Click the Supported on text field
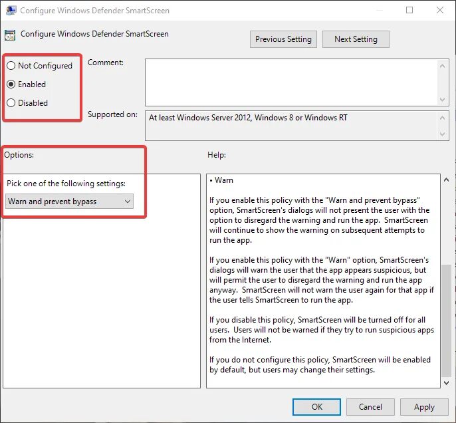The height and width of the screenshot is (423, 456). pos(292,126)
